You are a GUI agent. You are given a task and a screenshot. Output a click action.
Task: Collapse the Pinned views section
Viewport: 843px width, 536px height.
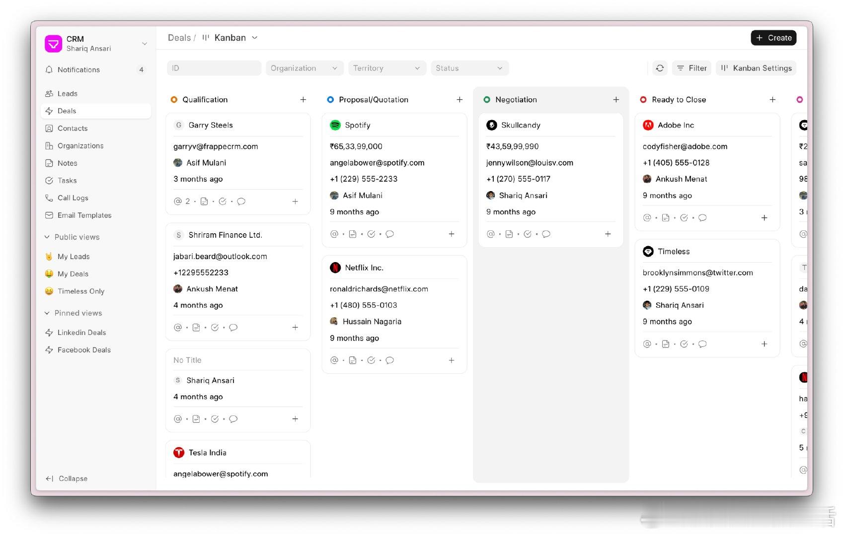[73, 313]
